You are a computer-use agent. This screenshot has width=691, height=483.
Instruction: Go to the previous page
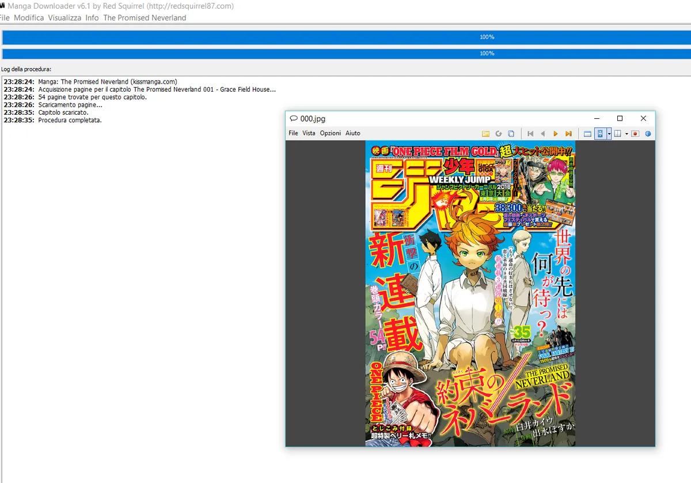tap(542, 133)
